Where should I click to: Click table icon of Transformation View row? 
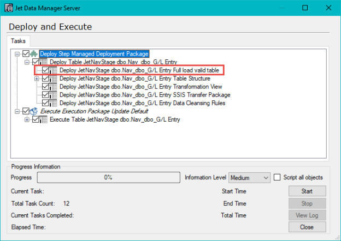(53, 87)
